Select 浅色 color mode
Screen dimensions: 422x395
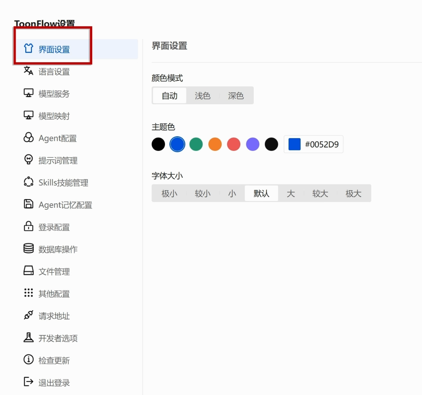pos(203,96)
